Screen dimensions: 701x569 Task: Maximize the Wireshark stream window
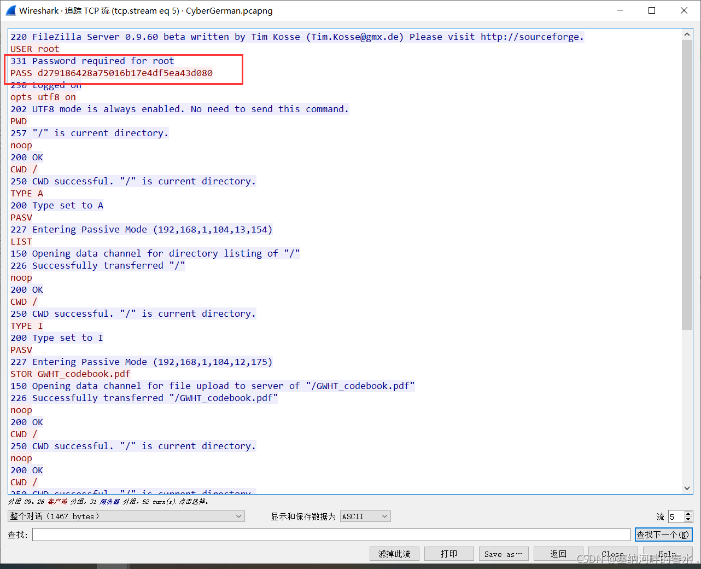point(652,10)
